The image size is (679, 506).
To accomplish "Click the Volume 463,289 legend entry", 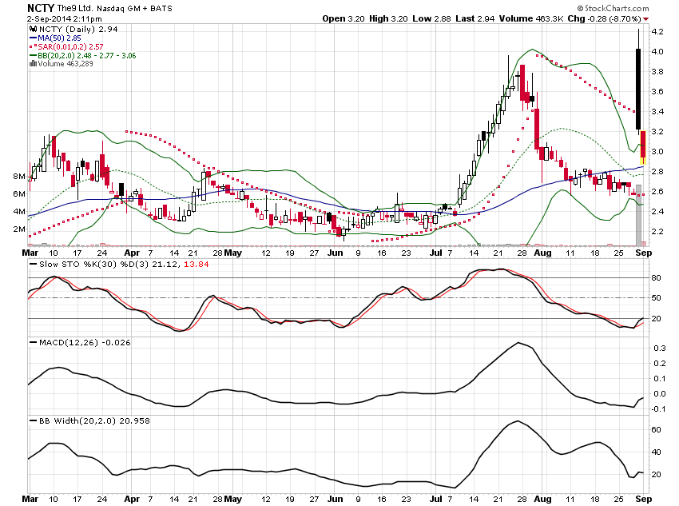I will click(66, 64).
